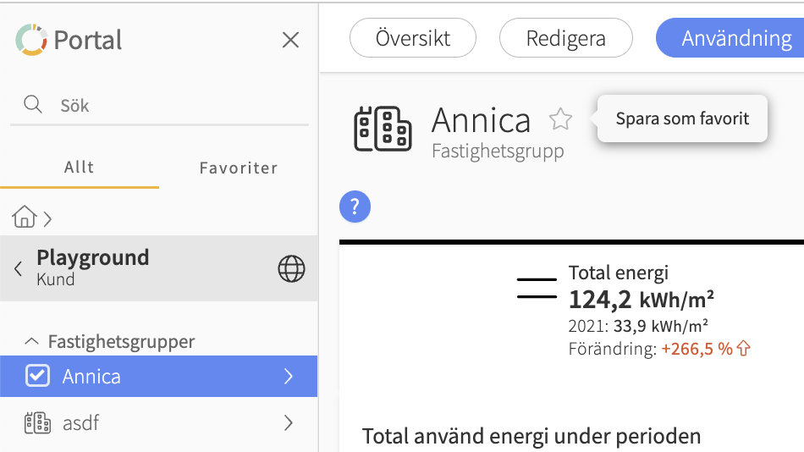The height and width of the screenshot is (452, 804).
Task: Go to home via house icon
Action: [x=24, y=218]
